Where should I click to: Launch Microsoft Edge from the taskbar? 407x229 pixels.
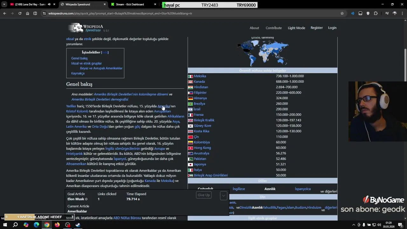(36, 225)
